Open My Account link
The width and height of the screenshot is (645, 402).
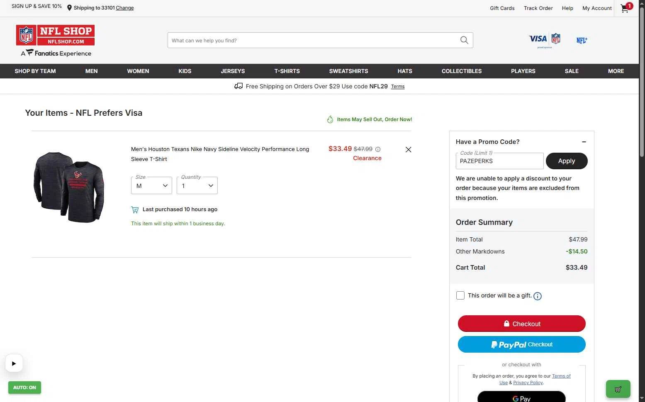(x=597, y=8)
